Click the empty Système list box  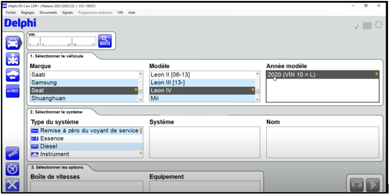click(205, 142)
